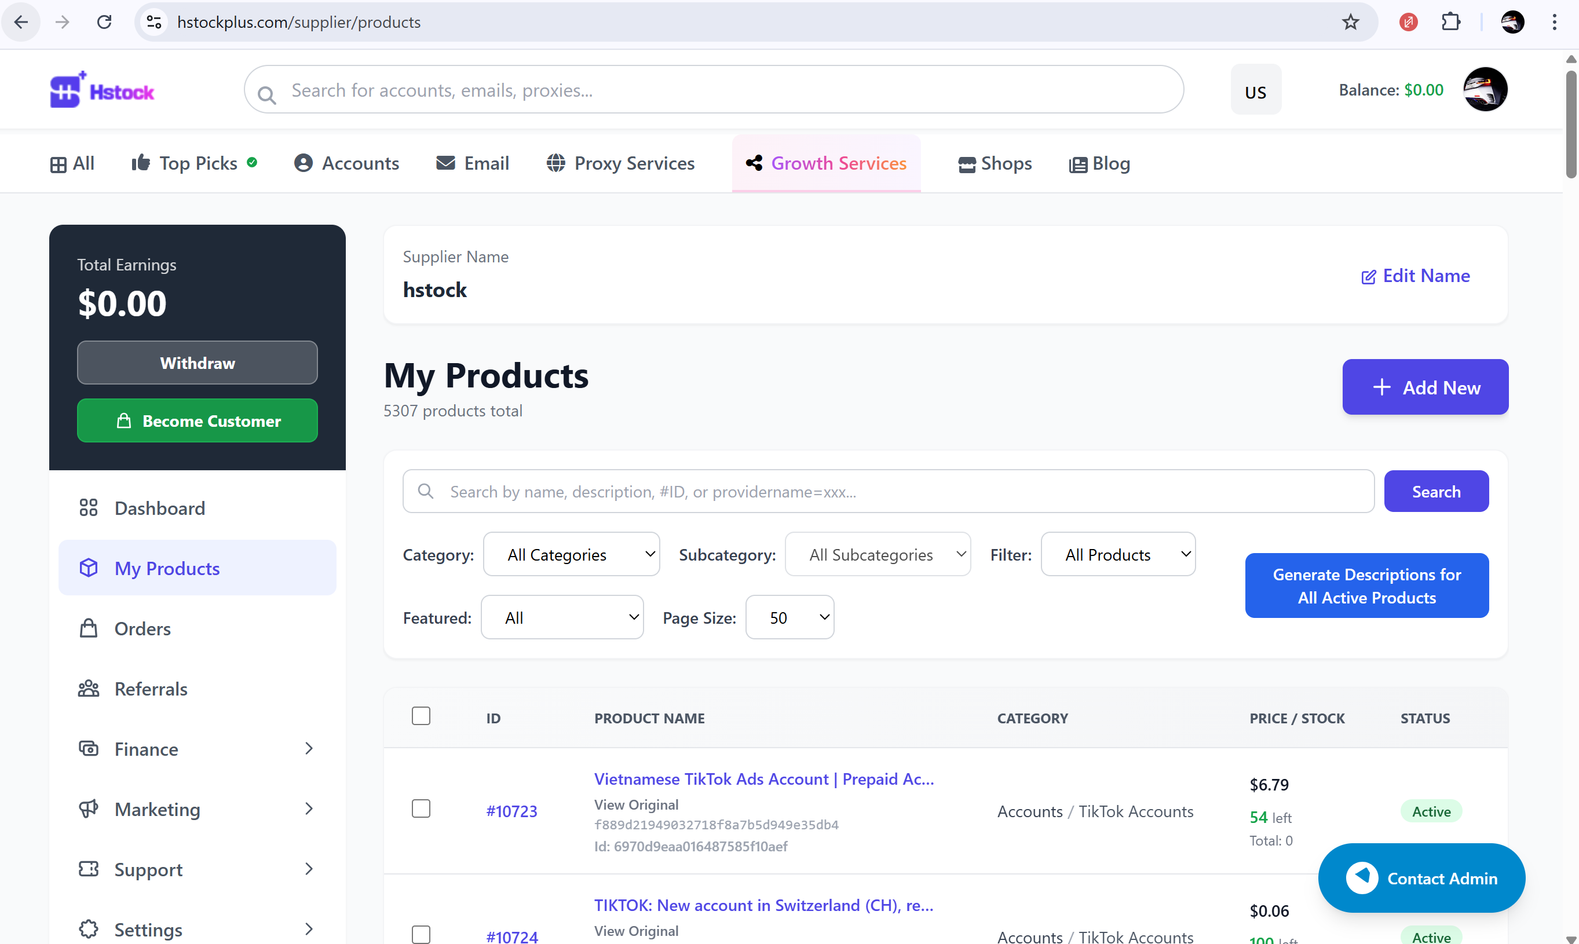Open Proxy Services via the globe icon
1579x944 pixels.
click(555, 163)
